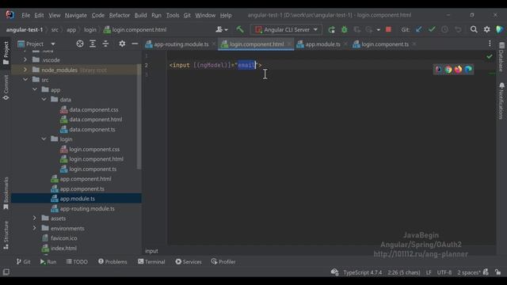Open Project panel options gear
Screen dimensions: 507x285
(122, 44)
